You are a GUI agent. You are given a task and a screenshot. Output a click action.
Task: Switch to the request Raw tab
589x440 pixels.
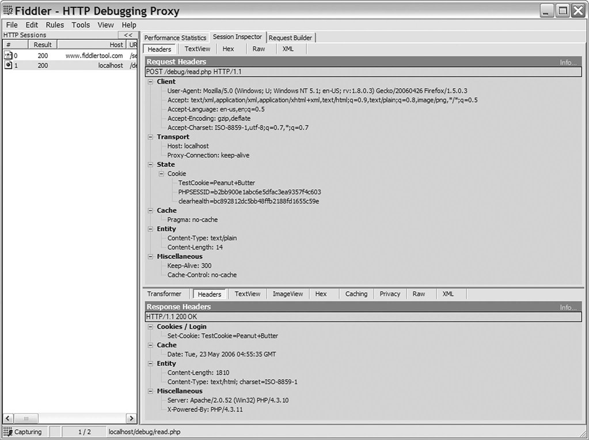point(259,49)
